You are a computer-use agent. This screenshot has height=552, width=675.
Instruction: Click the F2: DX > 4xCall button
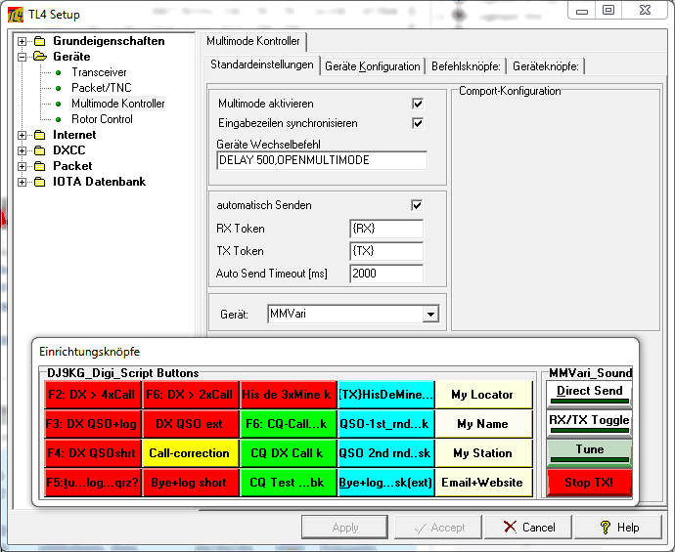click(93, 395)
